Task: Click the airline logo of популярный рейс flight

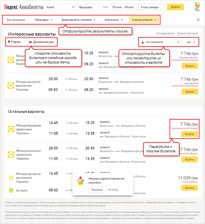Action: (x=11, y=60)
